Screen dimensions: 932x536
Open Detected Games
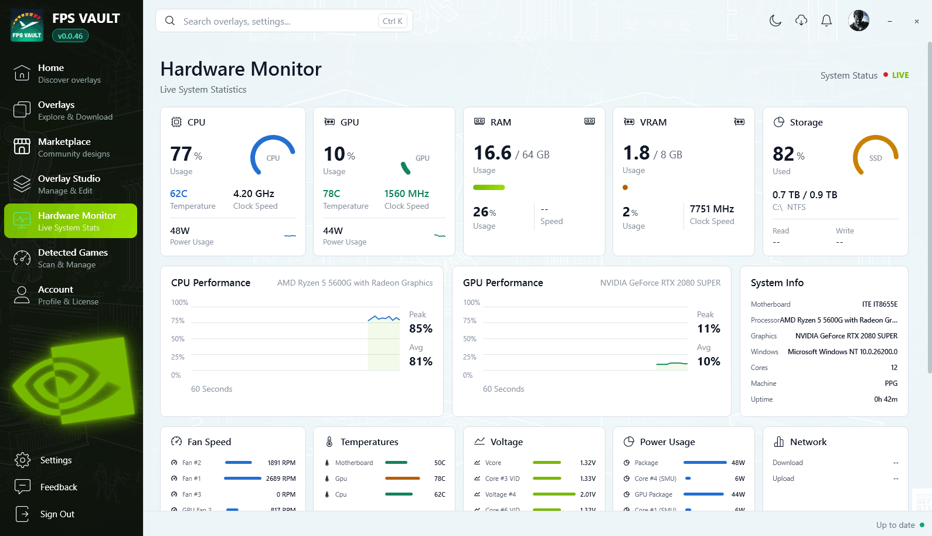click(x=70, y=258)
